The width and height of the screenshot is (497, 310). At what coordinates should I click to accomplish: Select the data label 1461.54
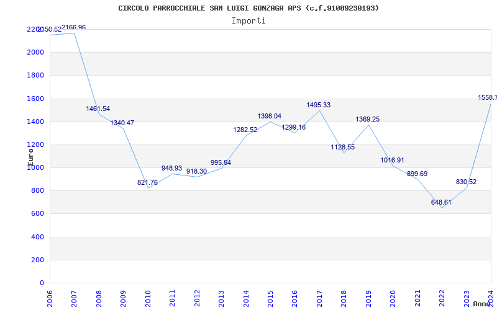click(x=98, y=109)
